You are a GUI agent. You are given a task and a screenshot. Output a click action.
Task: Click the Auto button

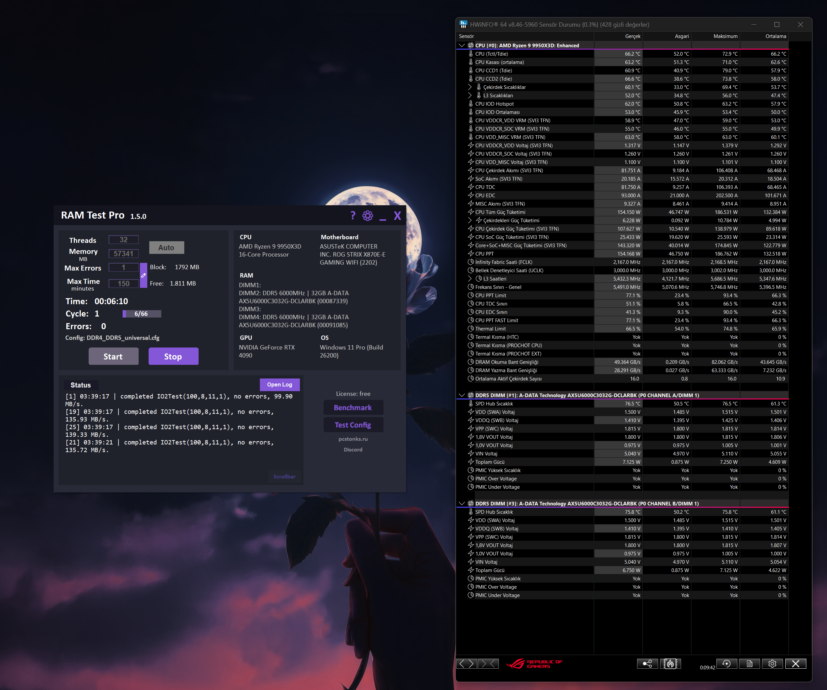point(167,247)
